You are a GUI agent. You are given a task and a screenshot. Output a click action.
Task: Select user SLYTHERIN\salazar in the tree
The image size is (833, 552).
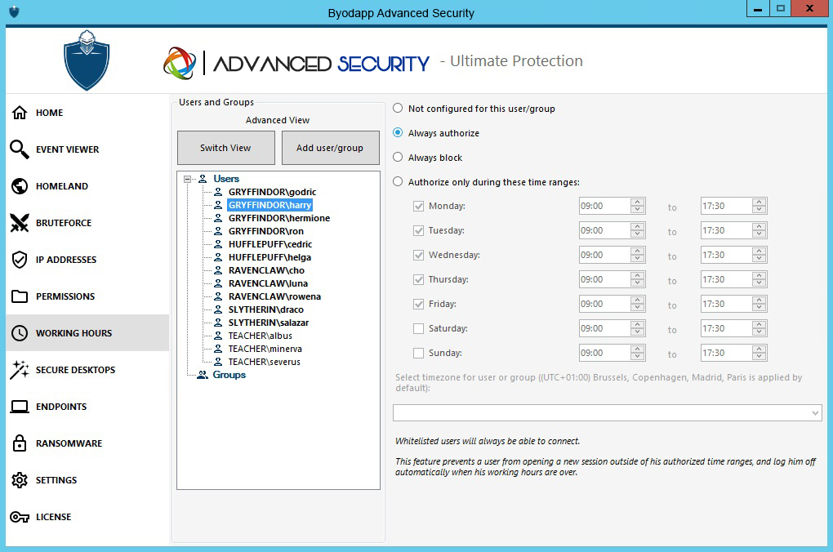click(x=269, y=323)
